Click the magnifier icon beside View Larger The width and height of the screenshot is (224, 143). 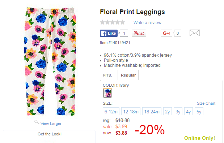coord(37,122)
